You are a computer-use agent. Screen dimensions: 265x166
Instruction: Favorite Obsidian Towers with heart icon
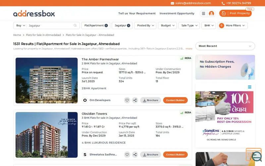click(x=127, y=154)
